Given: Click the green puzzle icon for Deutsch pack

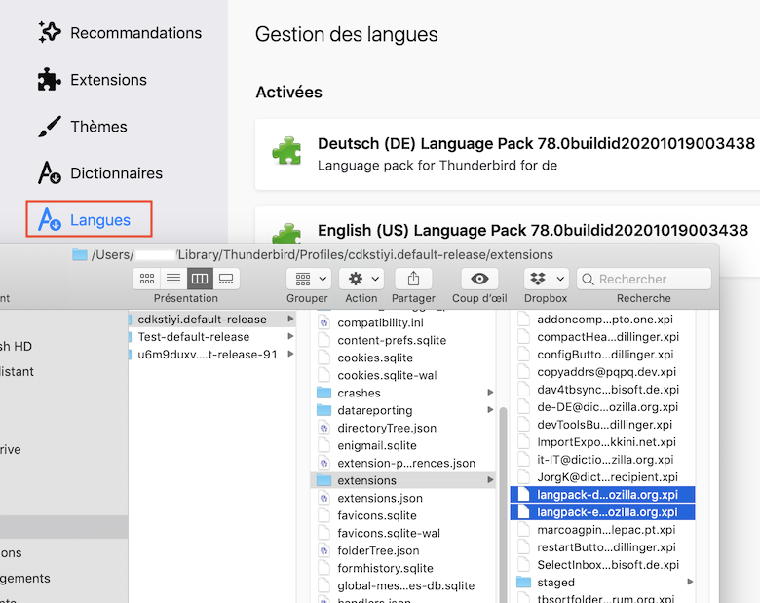Looking at the screenshot, I should [286, 151].
